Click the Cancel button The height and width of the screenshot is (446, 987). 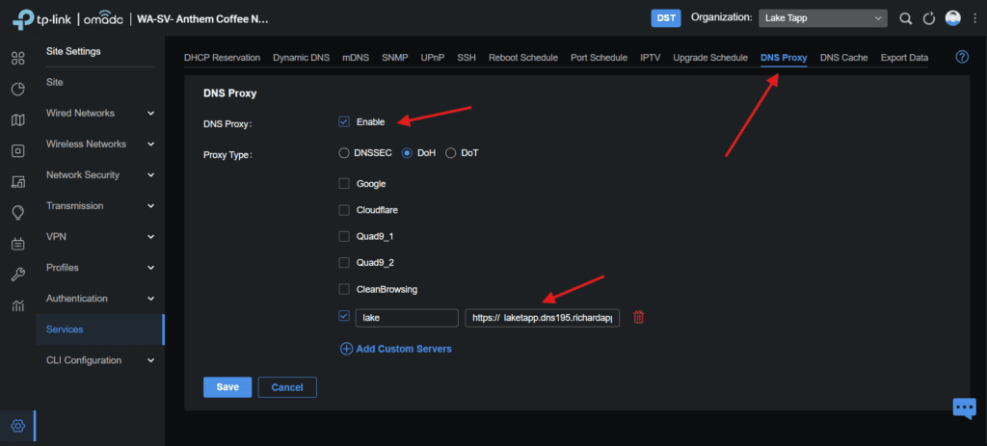tap(287, 387)
